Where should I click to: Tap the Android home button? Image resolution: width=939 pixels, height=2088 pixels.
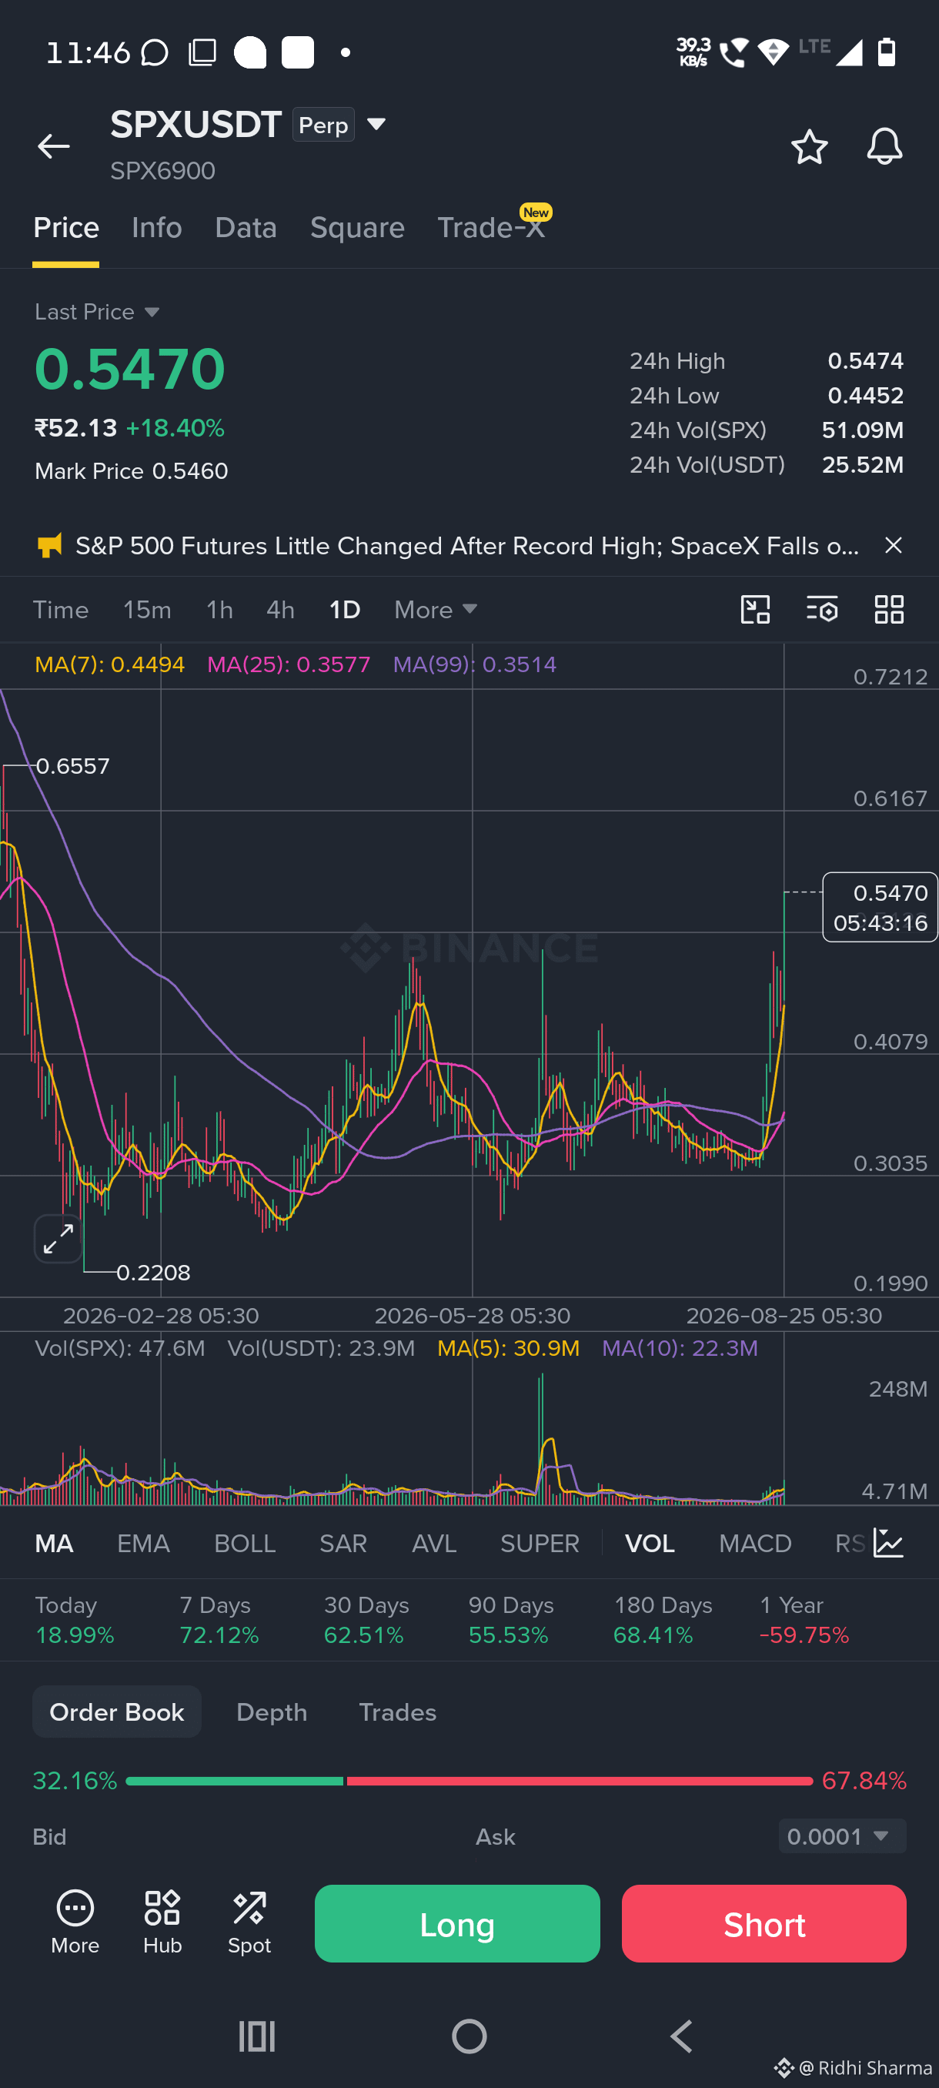[469, 2036]
